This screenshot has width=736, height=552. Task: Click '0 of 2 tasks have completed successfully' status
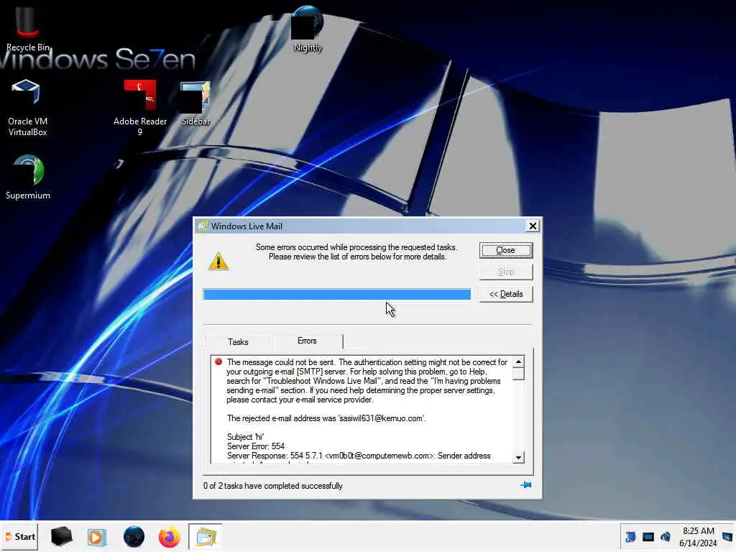pos(272,486)
